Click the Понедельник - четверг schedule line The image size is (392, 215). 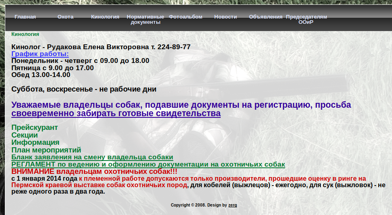[80, 61]
